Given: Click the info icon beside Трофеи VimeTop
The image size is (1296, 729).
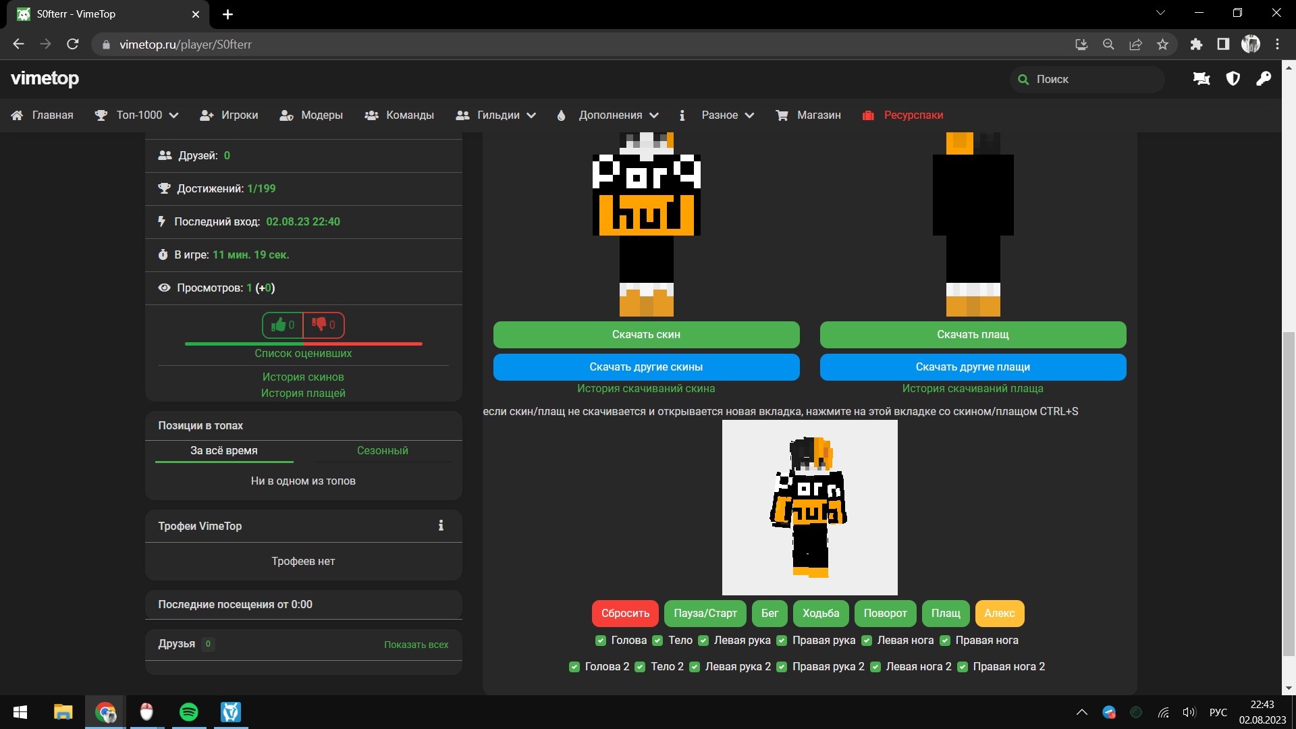Looking at the screenshot, I should [441, 526].
